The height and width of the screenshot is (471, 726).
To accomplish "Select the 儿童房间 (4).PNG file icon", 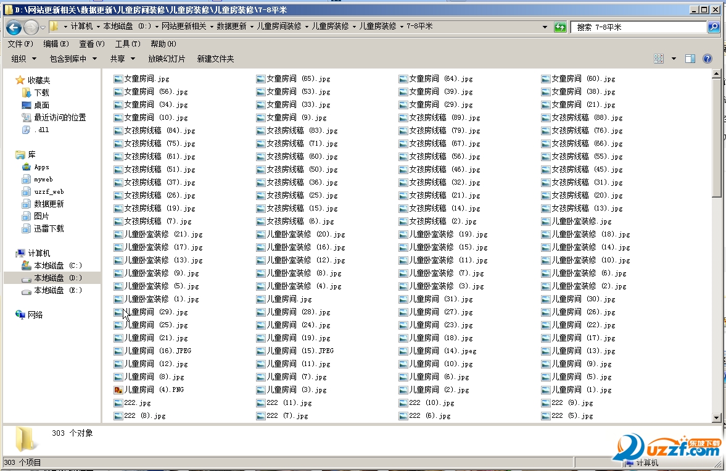I will click(x=118, y=390).
